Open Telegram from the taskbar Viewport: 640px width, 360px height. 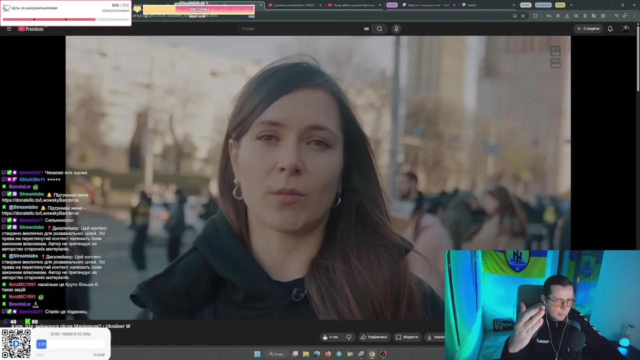coord(339,354)
